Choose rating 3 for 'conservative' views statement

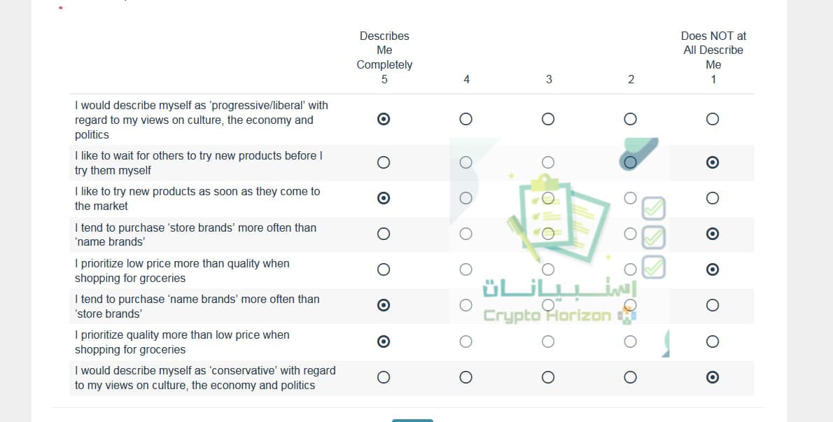[x=548, y=377]
